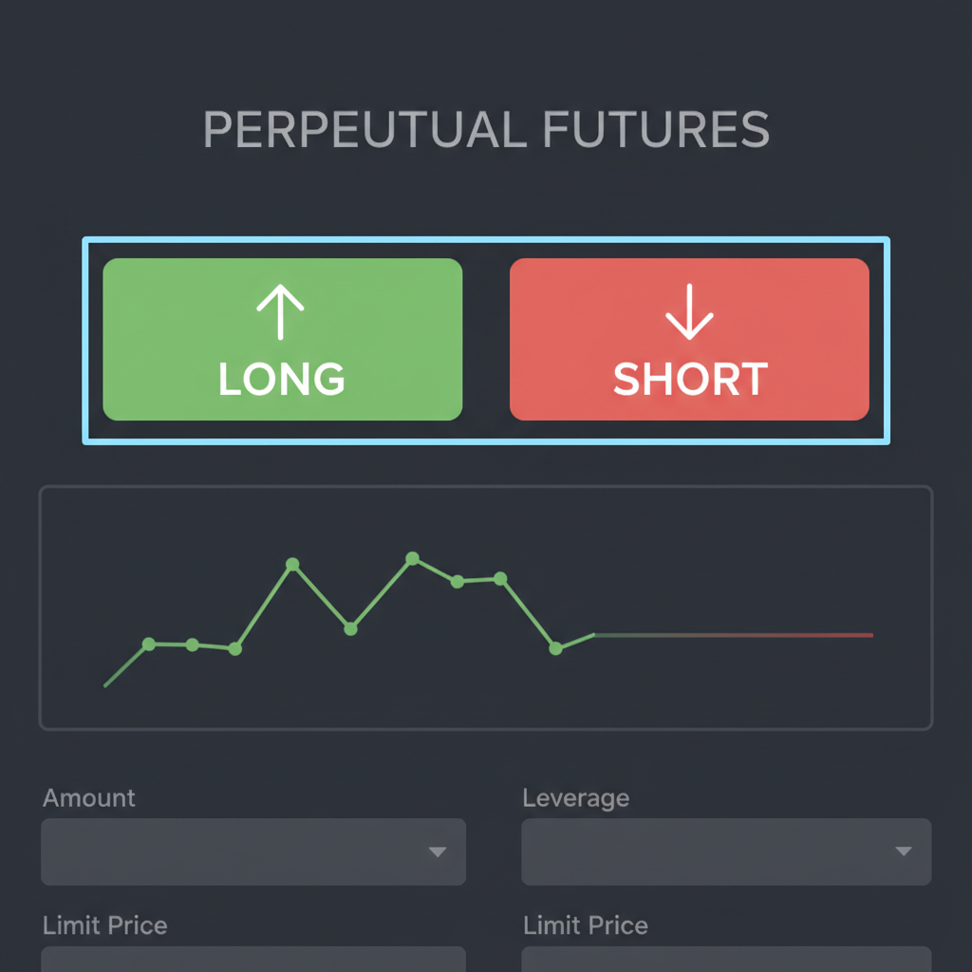Click the dropdown caret in the Amount selector
The height and width of the screenshot is (972, 972).
[x=438, y=852]
